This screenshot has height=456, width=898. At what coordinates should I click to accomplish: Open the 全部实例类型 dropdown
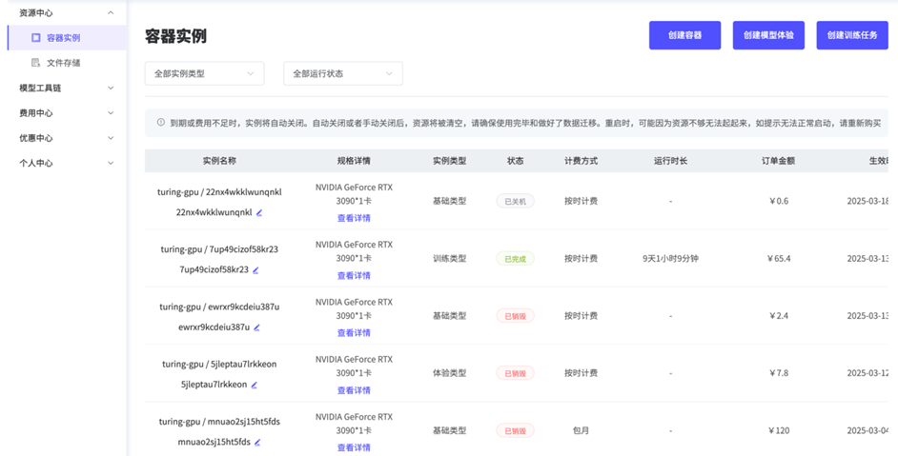coord(204,73)
